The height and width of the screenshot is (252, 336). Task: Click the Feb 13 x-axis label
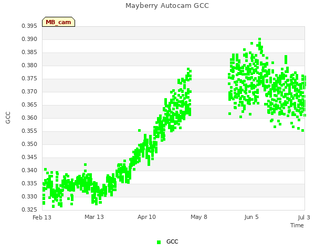(x=42, y=217)
